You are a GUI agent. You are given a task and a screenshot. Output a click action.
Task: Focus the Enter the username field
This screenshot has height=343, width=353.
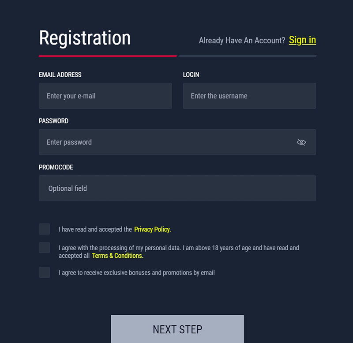(249, 96)
